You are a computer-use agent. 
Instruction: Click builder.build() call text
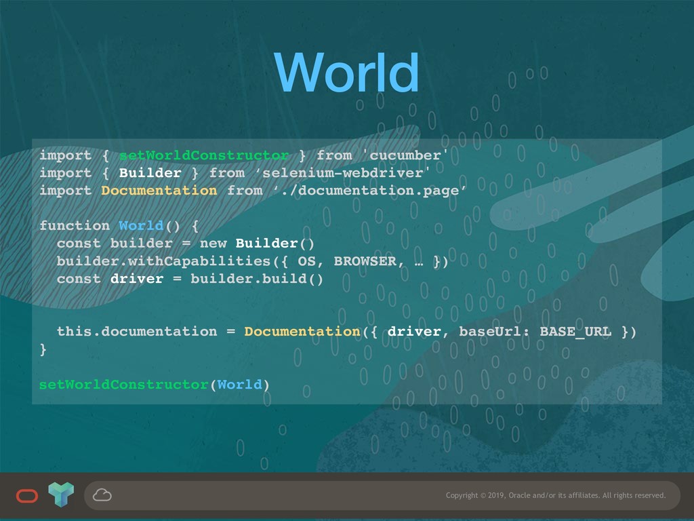coord(257,279)
